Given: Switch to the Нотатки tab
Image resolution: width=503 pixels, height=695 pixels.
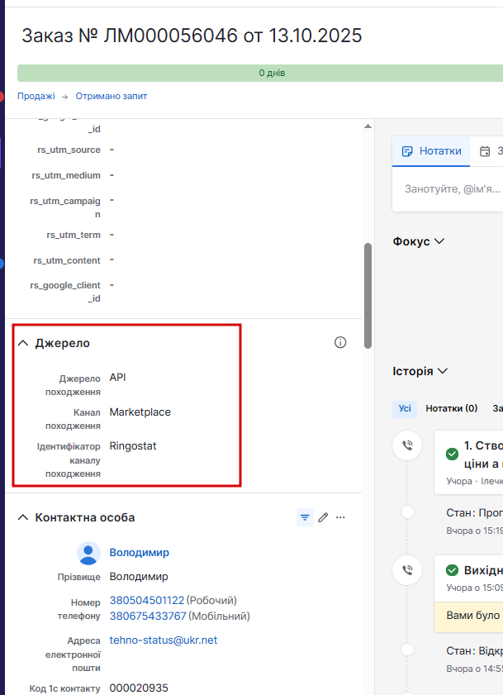Looking at the screenshot, I should tap(430, 152).
